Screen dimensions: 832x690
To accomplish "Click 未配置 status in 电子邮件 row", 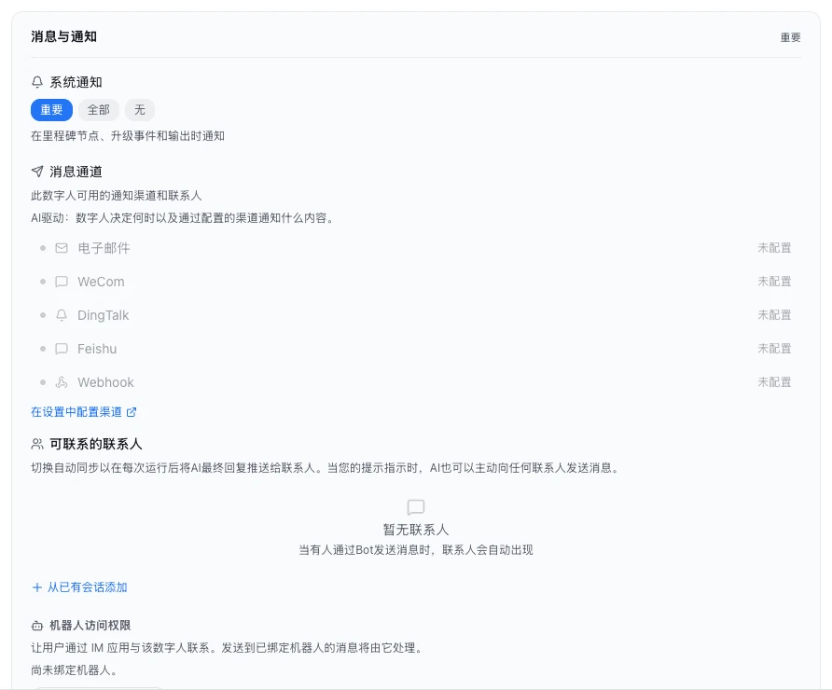I will pos(774,248).
